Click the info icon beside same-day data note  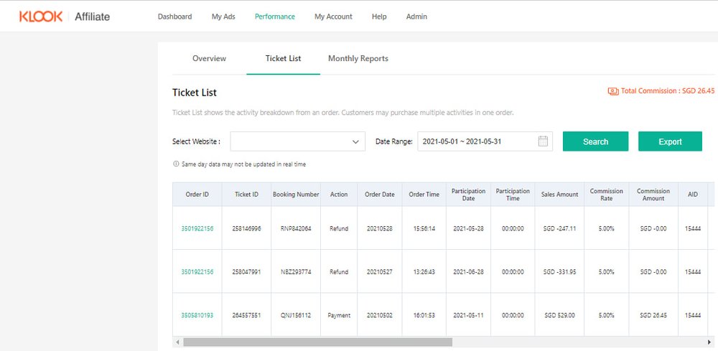[x=176, y=164]
